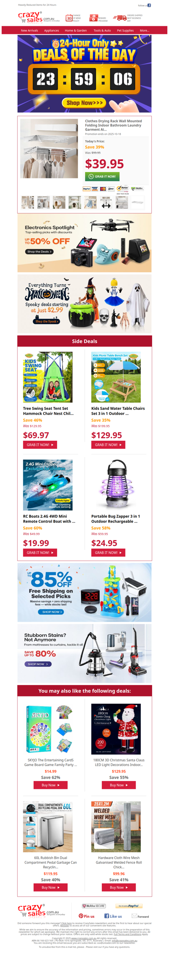Click the first drying rack thumbnail image

tap(28, 202)
